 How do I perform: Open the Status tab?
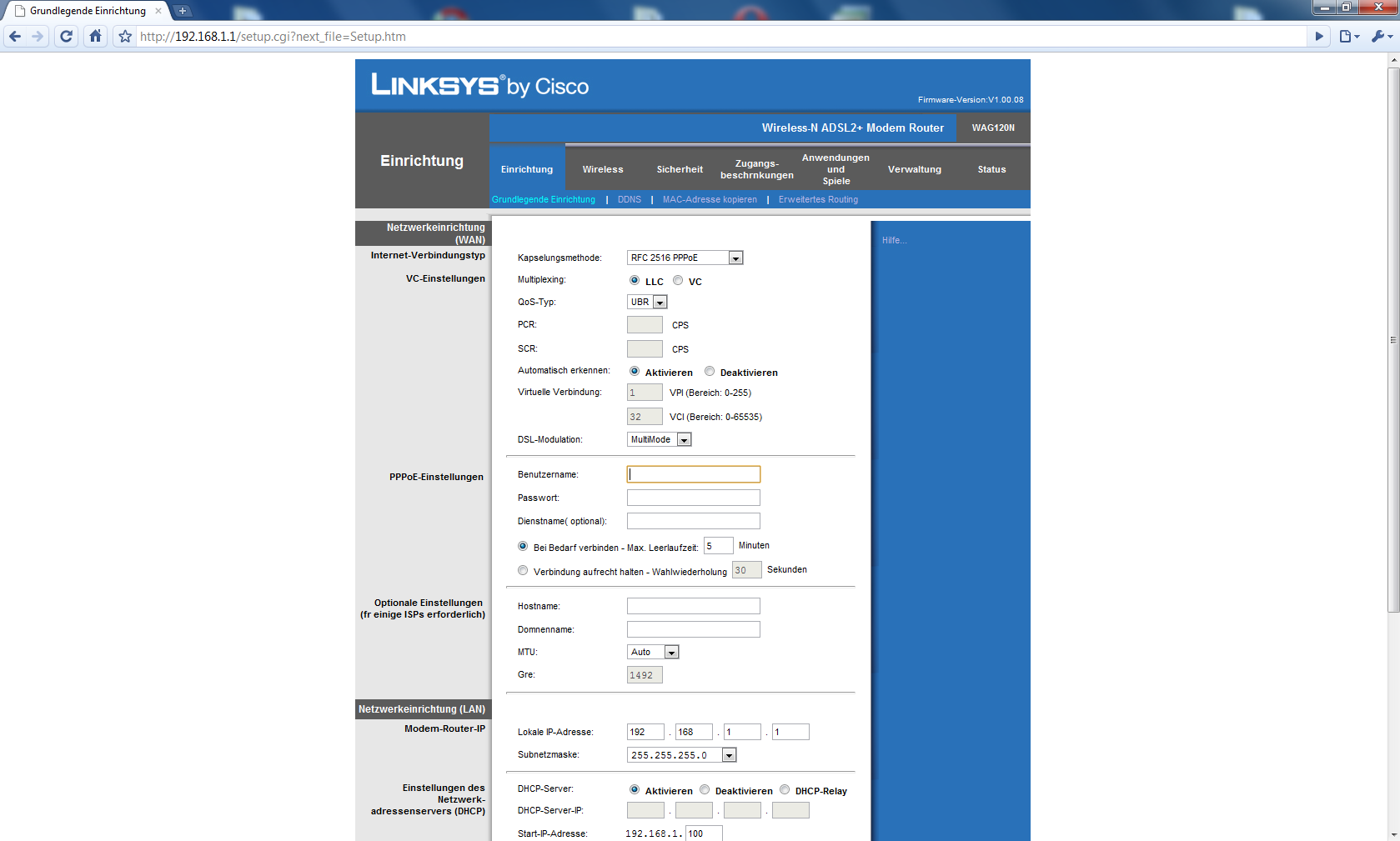tap(991, 169)
